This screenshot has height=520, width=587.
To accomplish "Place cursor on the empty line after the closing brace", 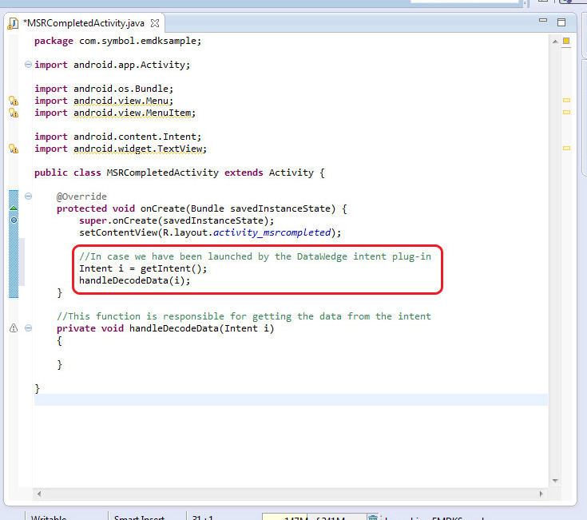I will point(240,399).
